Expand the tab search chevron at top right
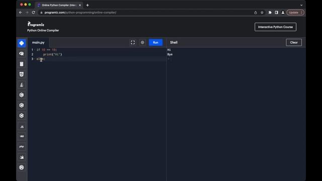The image size is (322, 181). (x=301, y=5)
